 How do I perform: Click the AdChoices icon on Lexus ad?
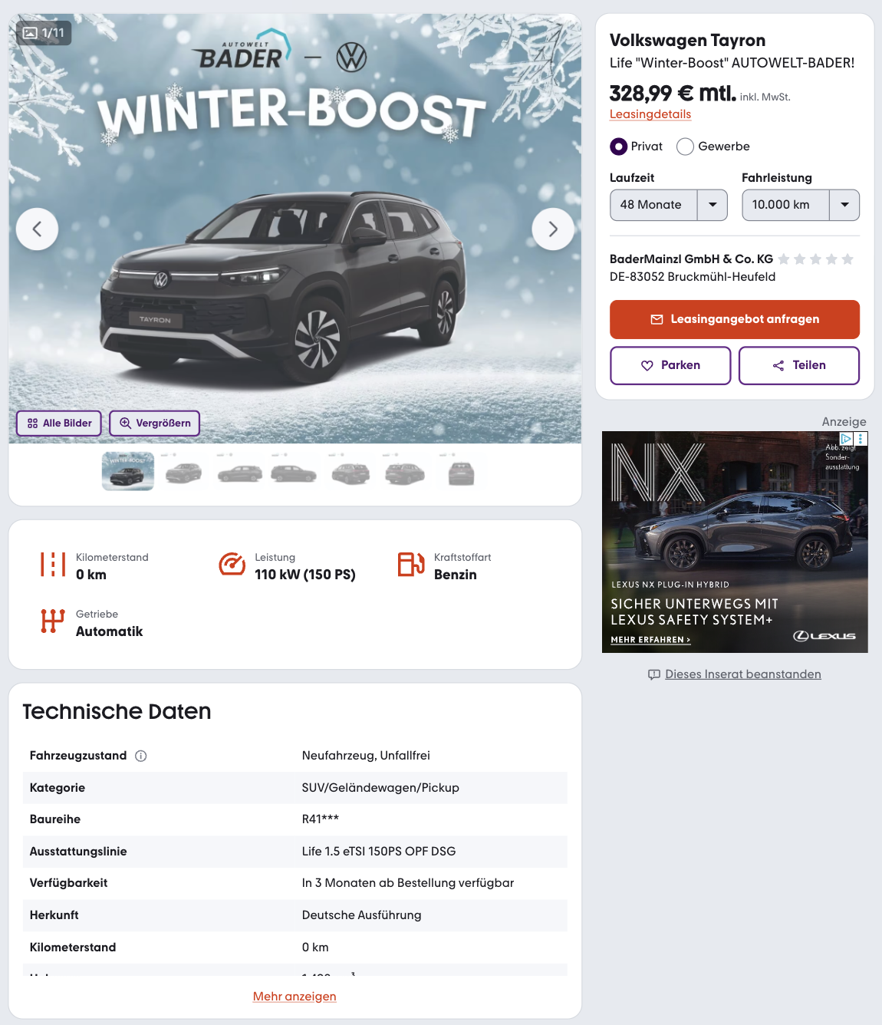pos(847,439)
